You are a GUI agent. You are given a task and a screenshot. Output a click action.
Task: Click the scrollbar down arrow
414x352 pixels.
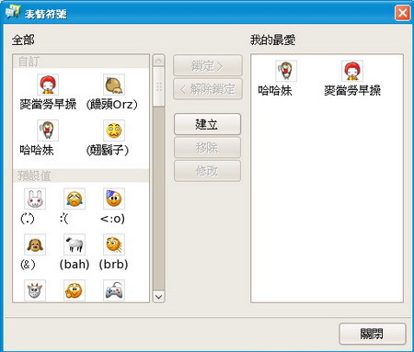tap(158, 296)
